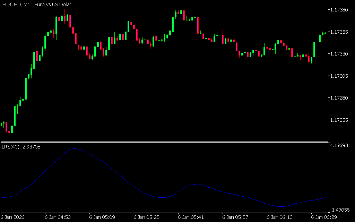Screen dimensions: 355x222
Task: Click the 1.17355 price scale value
Action: (x=340, y=32)
